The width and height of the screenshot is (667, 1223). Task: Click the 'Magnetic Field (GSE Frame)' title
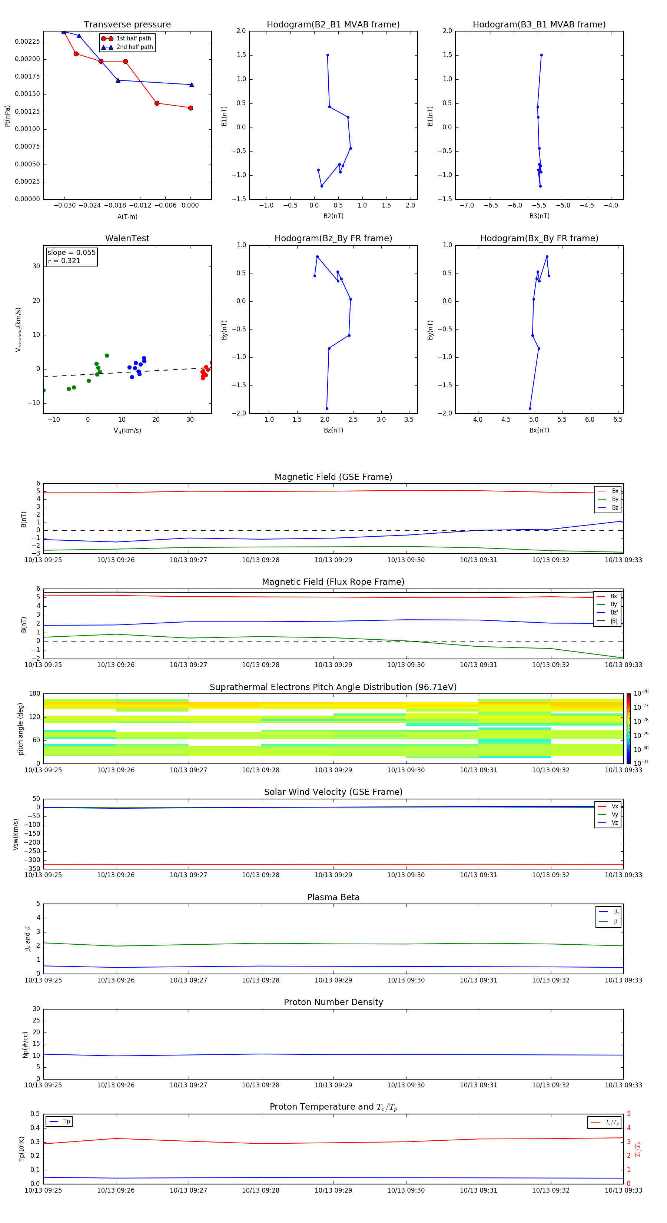pos(333,477)
